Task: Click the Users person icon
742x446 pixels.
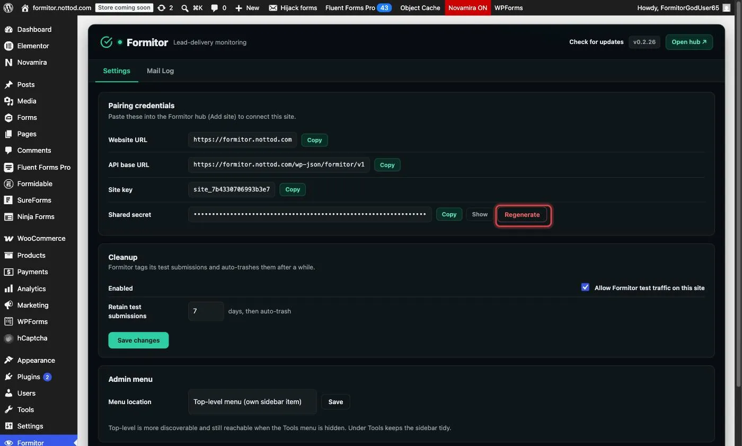Action: [8, 393]
